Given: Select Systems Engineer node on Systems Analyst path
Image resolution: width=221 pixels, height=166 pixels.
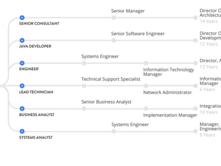Looking at the screenshot, I should coord(114,131).
